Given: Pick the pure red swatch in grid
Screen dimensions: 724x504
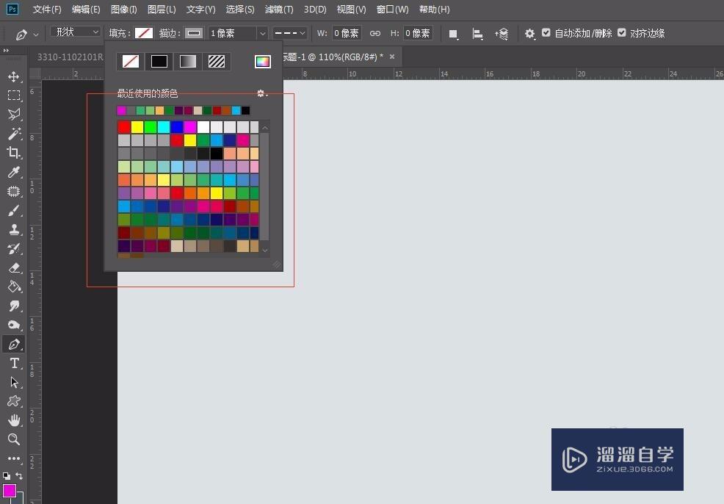Looking at the screenshot, I should coord(123,127).
